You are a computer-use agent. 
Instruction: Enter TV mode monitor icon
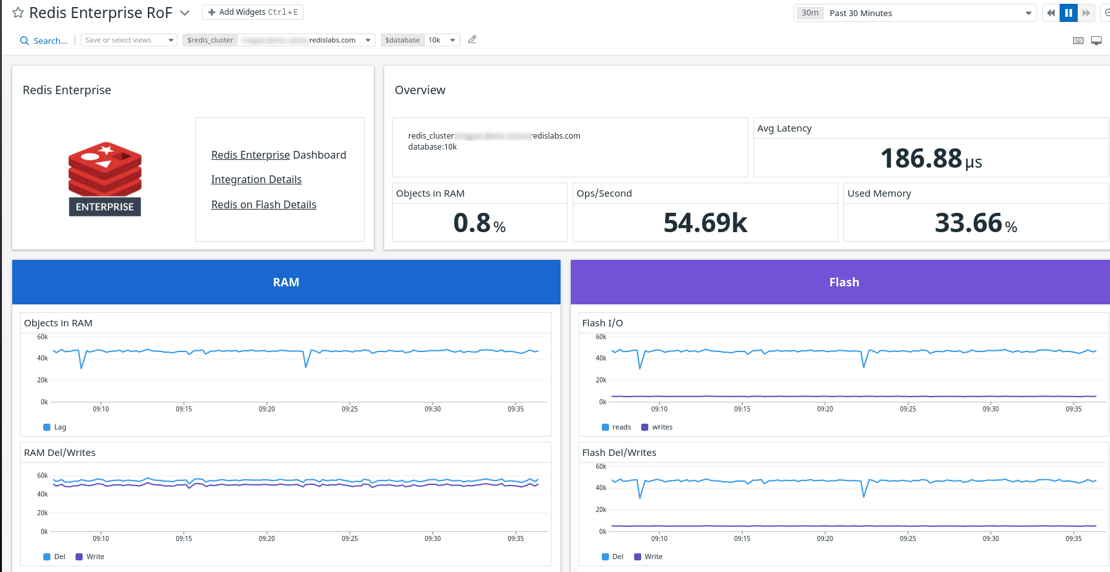coord(1096,41)
